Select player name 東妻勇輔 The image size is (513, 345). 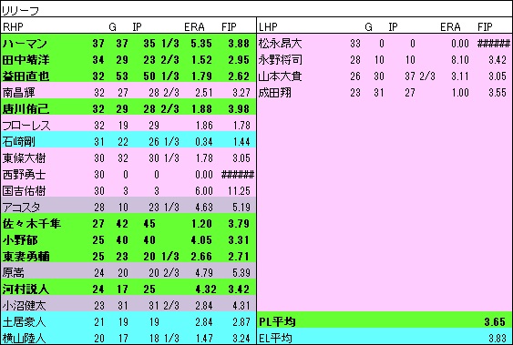click(x=26, y=257)
